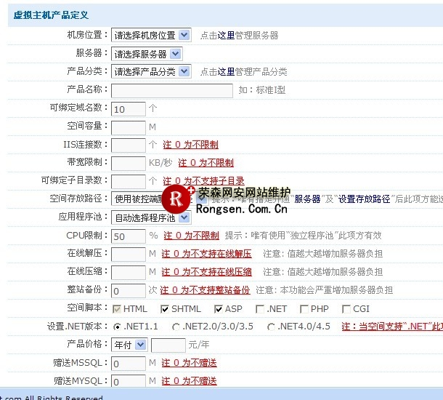Click 这里 link to manage servers
This screenshot has height=400, width=443.
coord(227,36)
